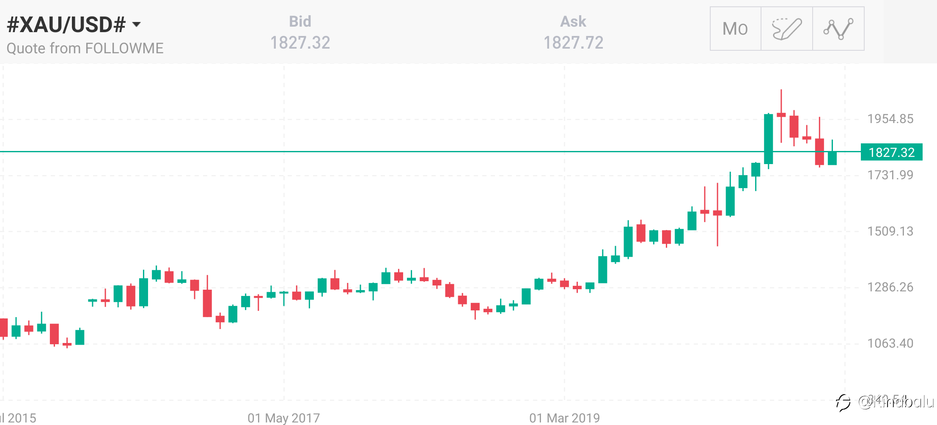The image size is (937, 425).
Task: Click the last green candle on the chart
Action: pos(832,158)
